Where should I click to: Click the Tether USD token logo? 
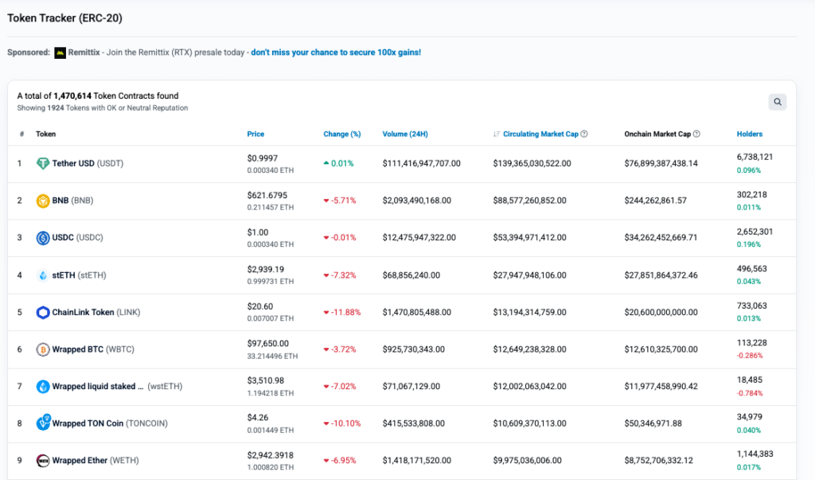coord(43,163)
